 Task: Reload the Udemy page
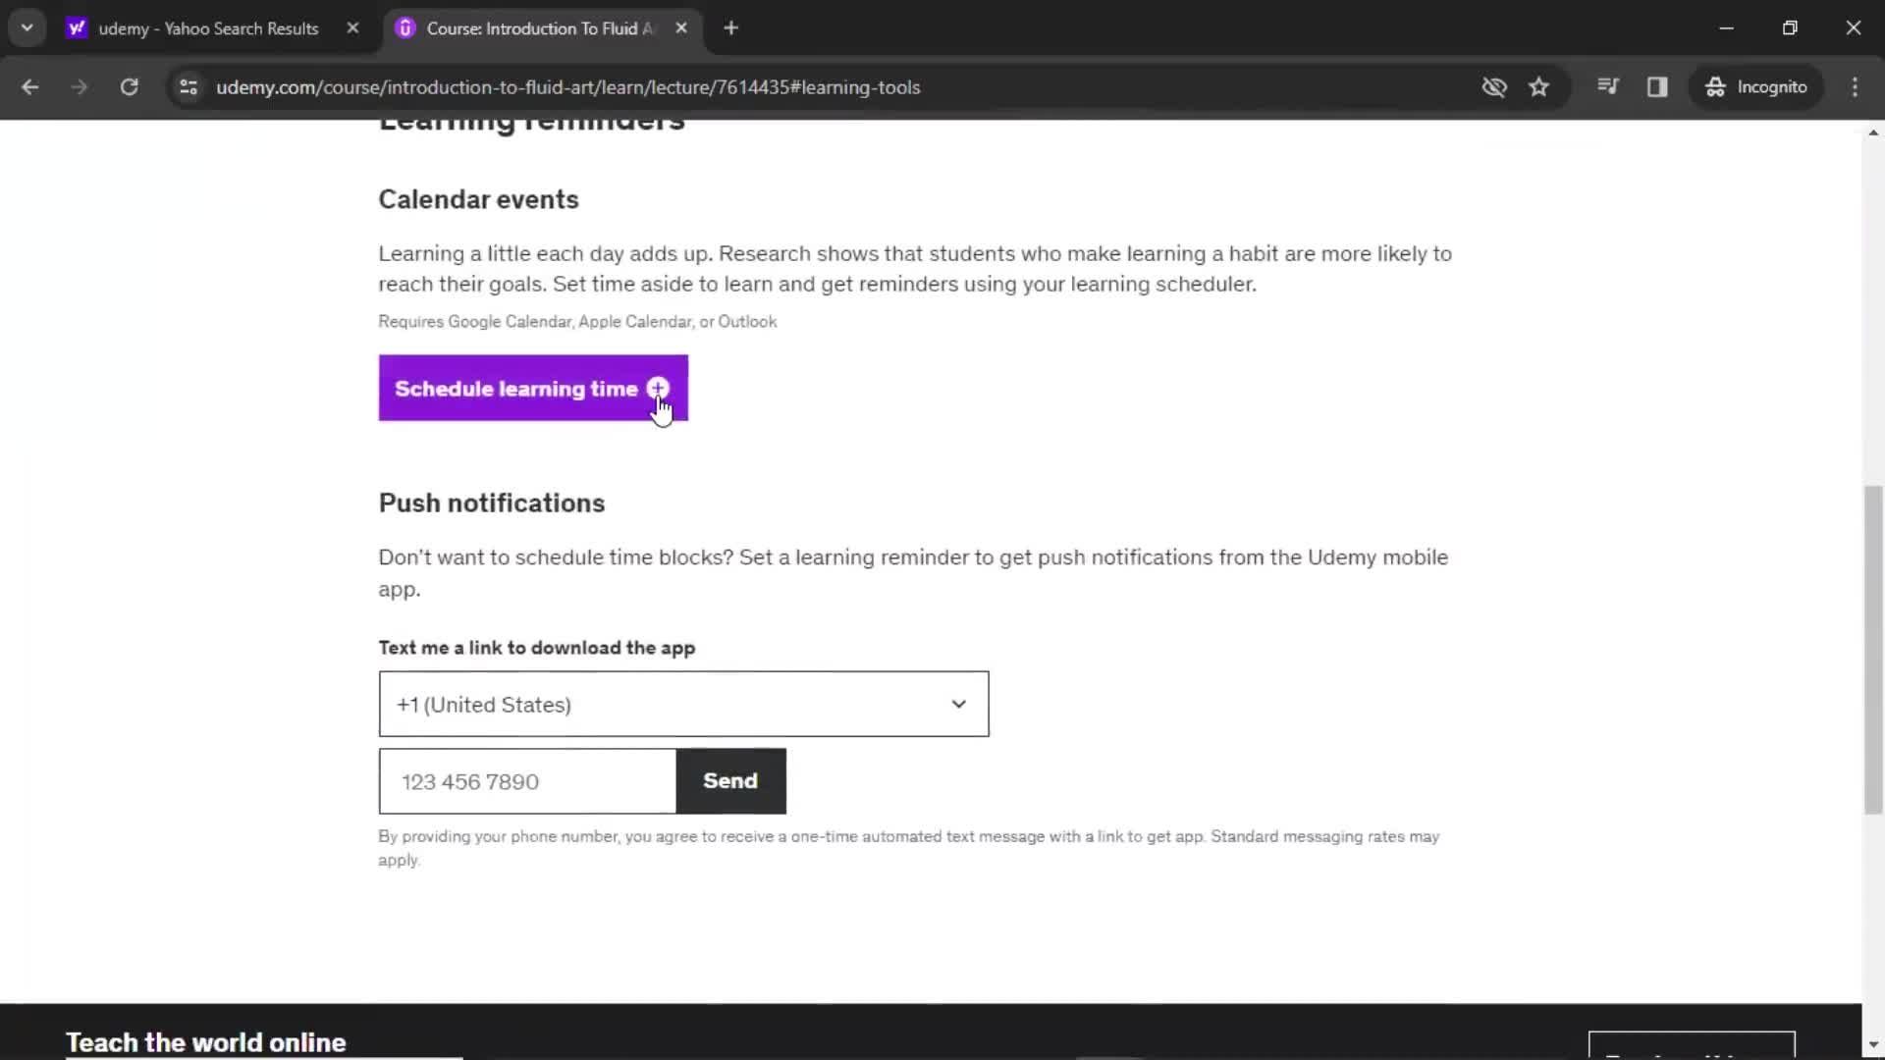pyautogui.click(x=130, y=87)
